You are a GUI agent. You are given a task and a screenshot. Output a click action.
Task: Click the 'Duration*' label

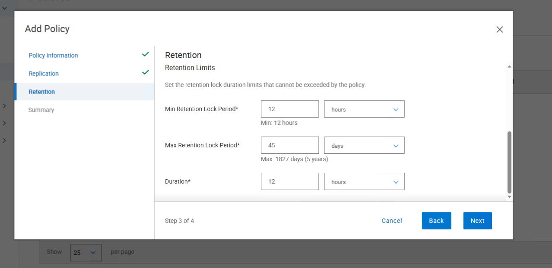(x=178, y=181)
